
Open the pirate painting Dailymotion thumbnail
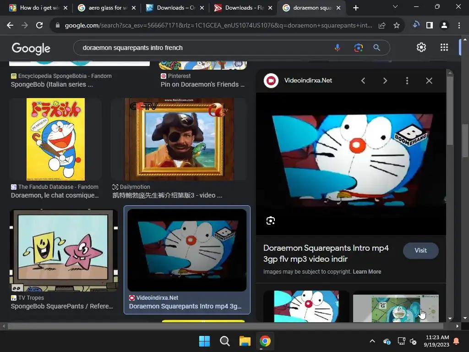[179, 139]
